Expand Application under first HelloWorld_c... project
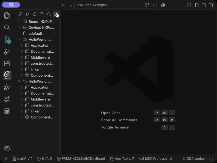Image resolution: width=217 pixels, height=163 pixels. (x=22, y=45)
